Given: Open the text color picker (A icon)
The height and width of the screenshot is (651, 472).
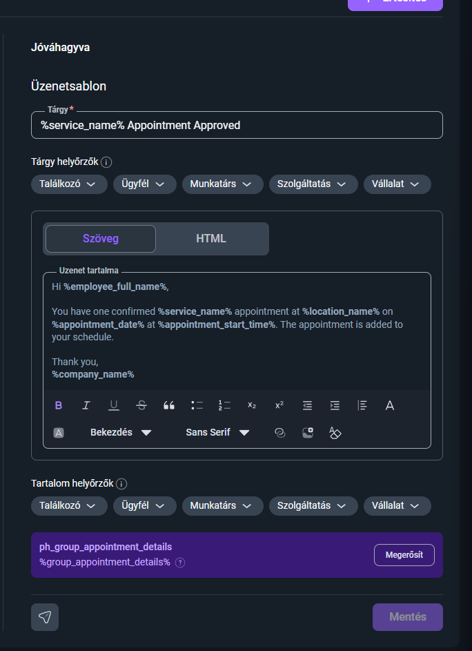Looking at the screenshot, I should pos(390,405).
